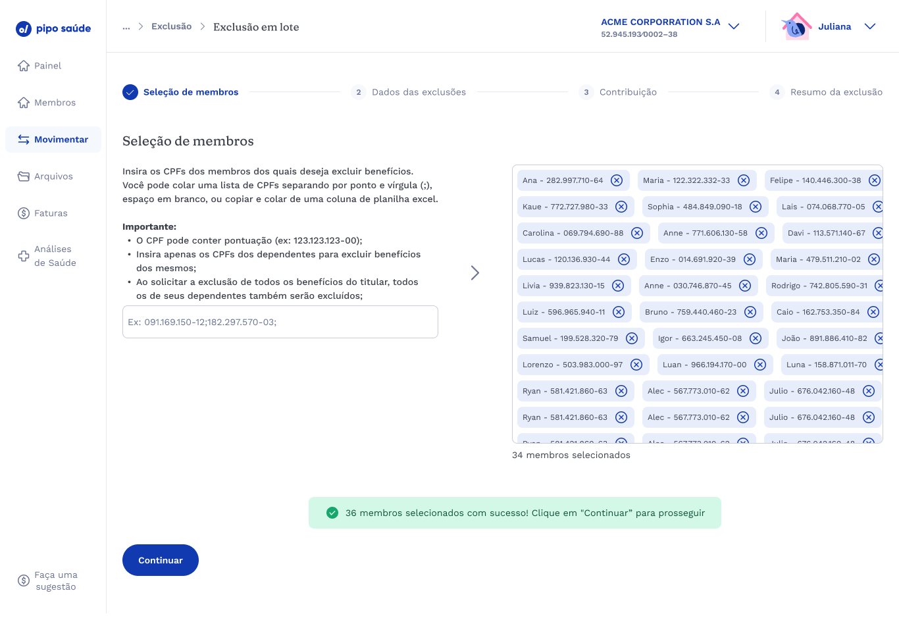The height and width of the screenshot is (620, 899).
Task: Remove Enzo from selected members
Action: click(750, 259)
